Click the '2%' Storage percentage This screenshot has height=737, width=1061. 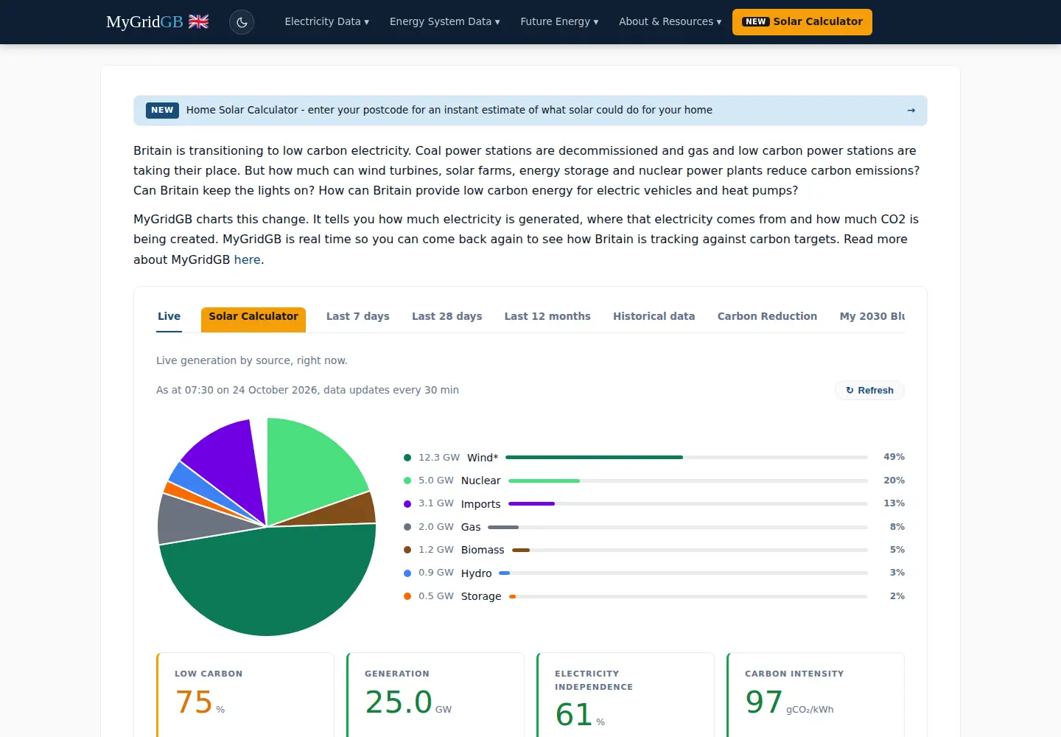click(x=897, y=596)
